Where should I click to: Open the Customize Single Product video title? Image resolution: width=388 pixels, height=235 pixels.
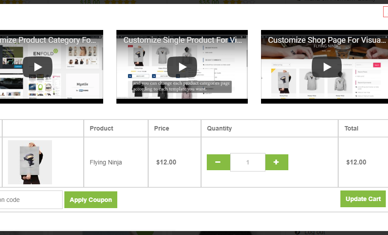[x=183, y=40]
